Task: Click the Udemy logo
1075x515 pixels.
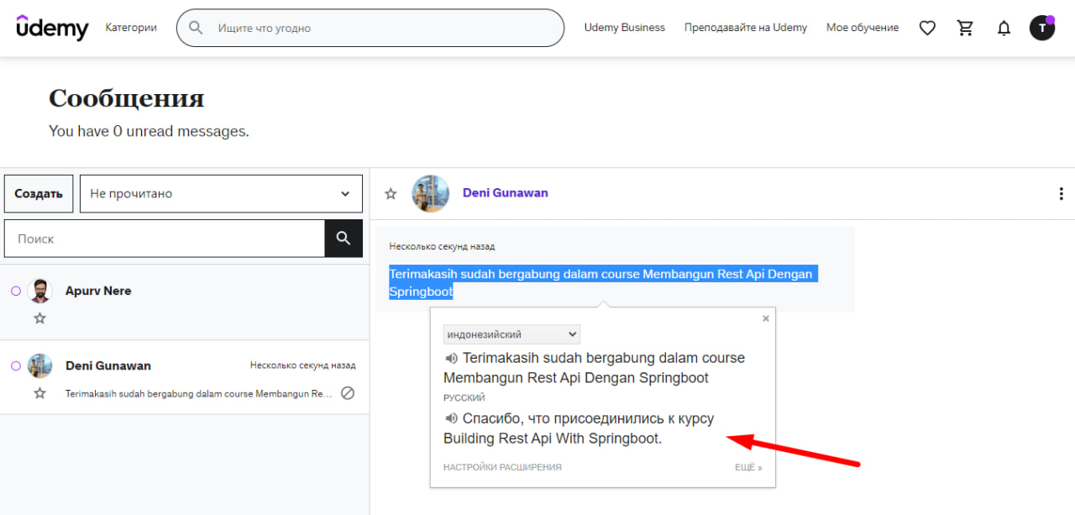Action: (x=52, y=28)
